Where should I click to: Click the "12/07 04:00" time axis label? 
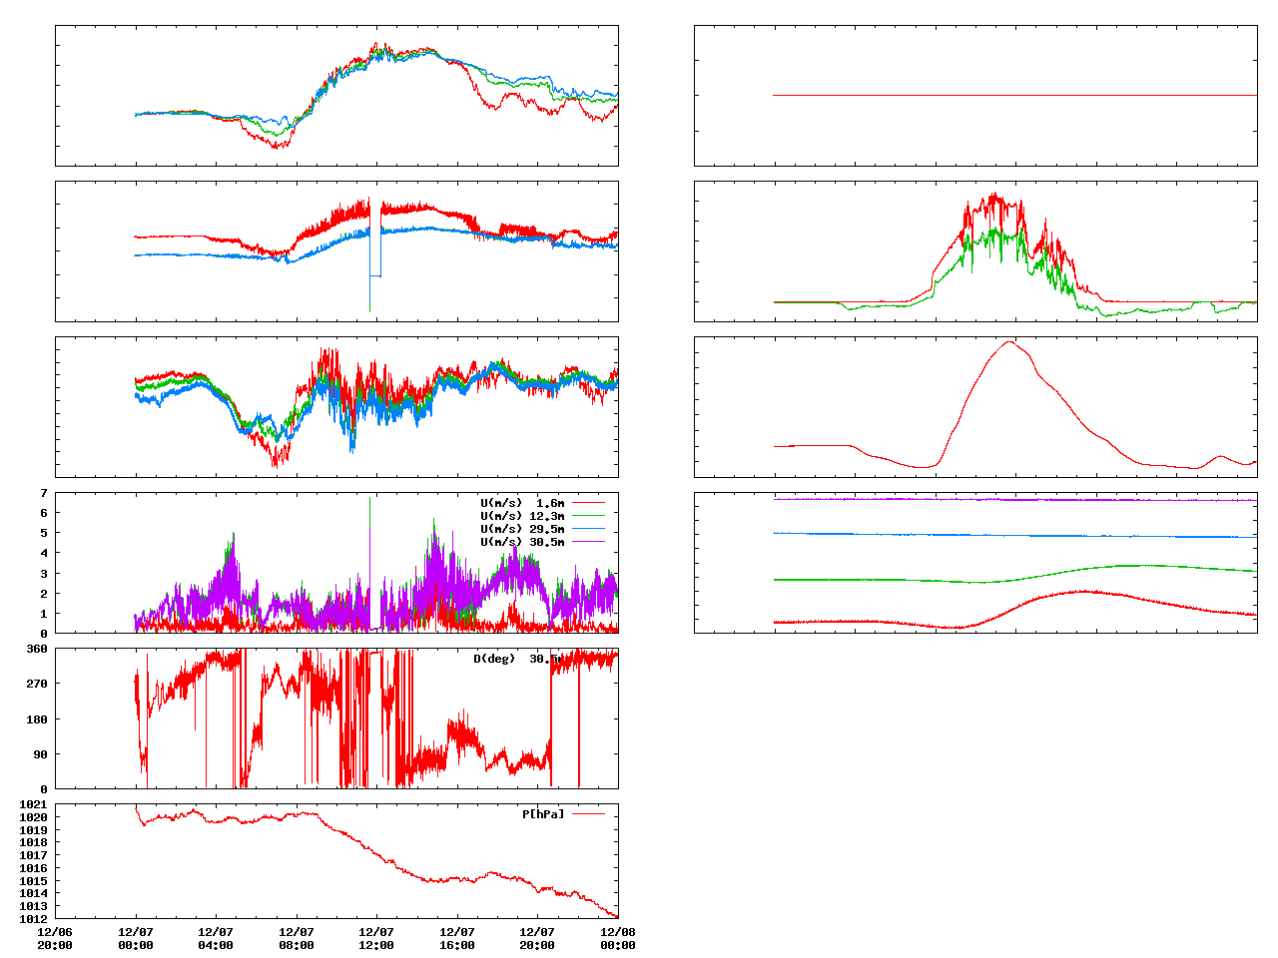(216, 939)
